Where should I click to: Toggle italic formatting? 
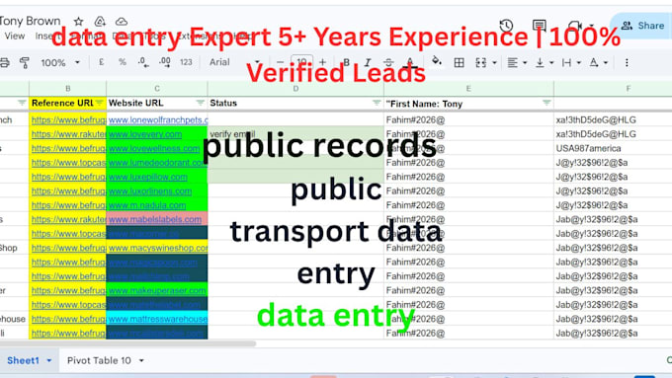coord(368,63)
